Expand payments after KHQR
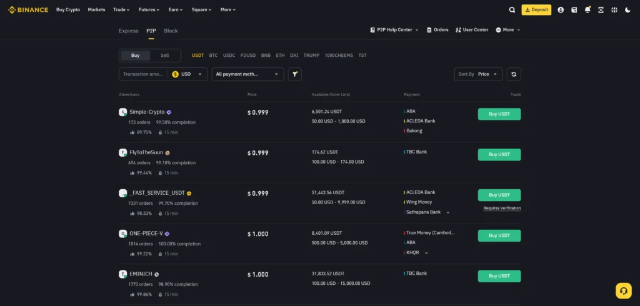This screenshot has width=640, height=306. pos(426,253)
